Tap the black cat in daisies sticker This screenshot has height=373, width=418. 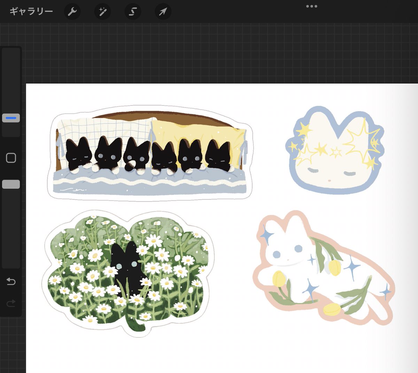click(128, 273)
